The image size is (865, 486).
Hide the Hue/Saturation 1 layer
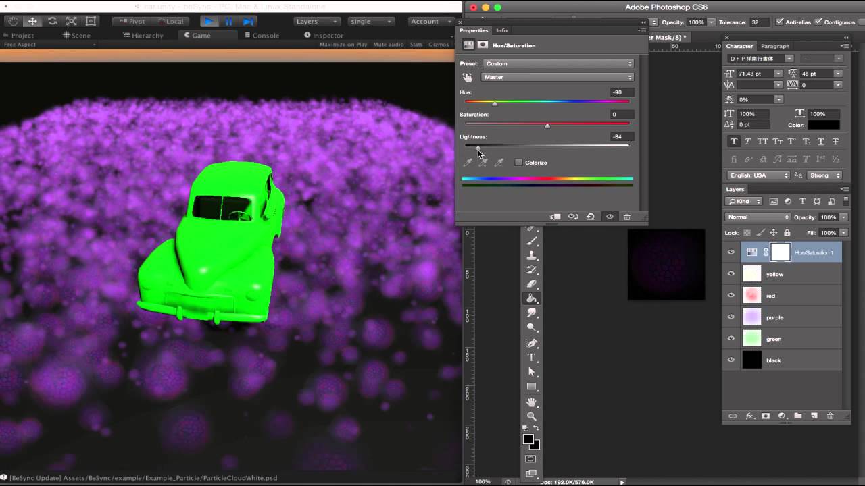[731, 252]
